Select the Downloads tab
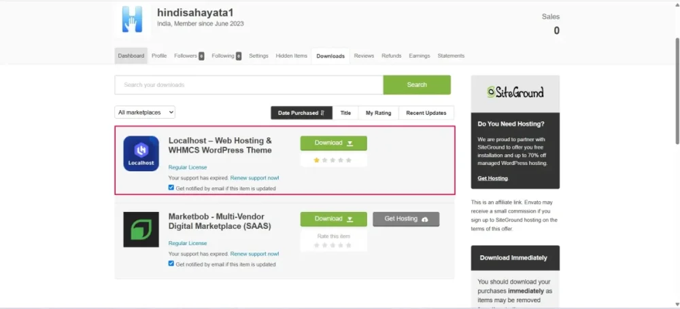 330,56
